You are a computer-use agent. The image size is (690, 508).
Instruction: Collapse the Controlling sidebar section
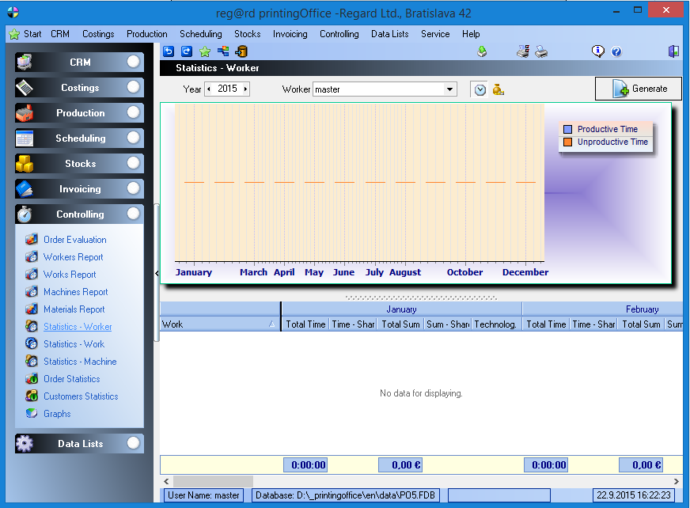tap(134, 214)
